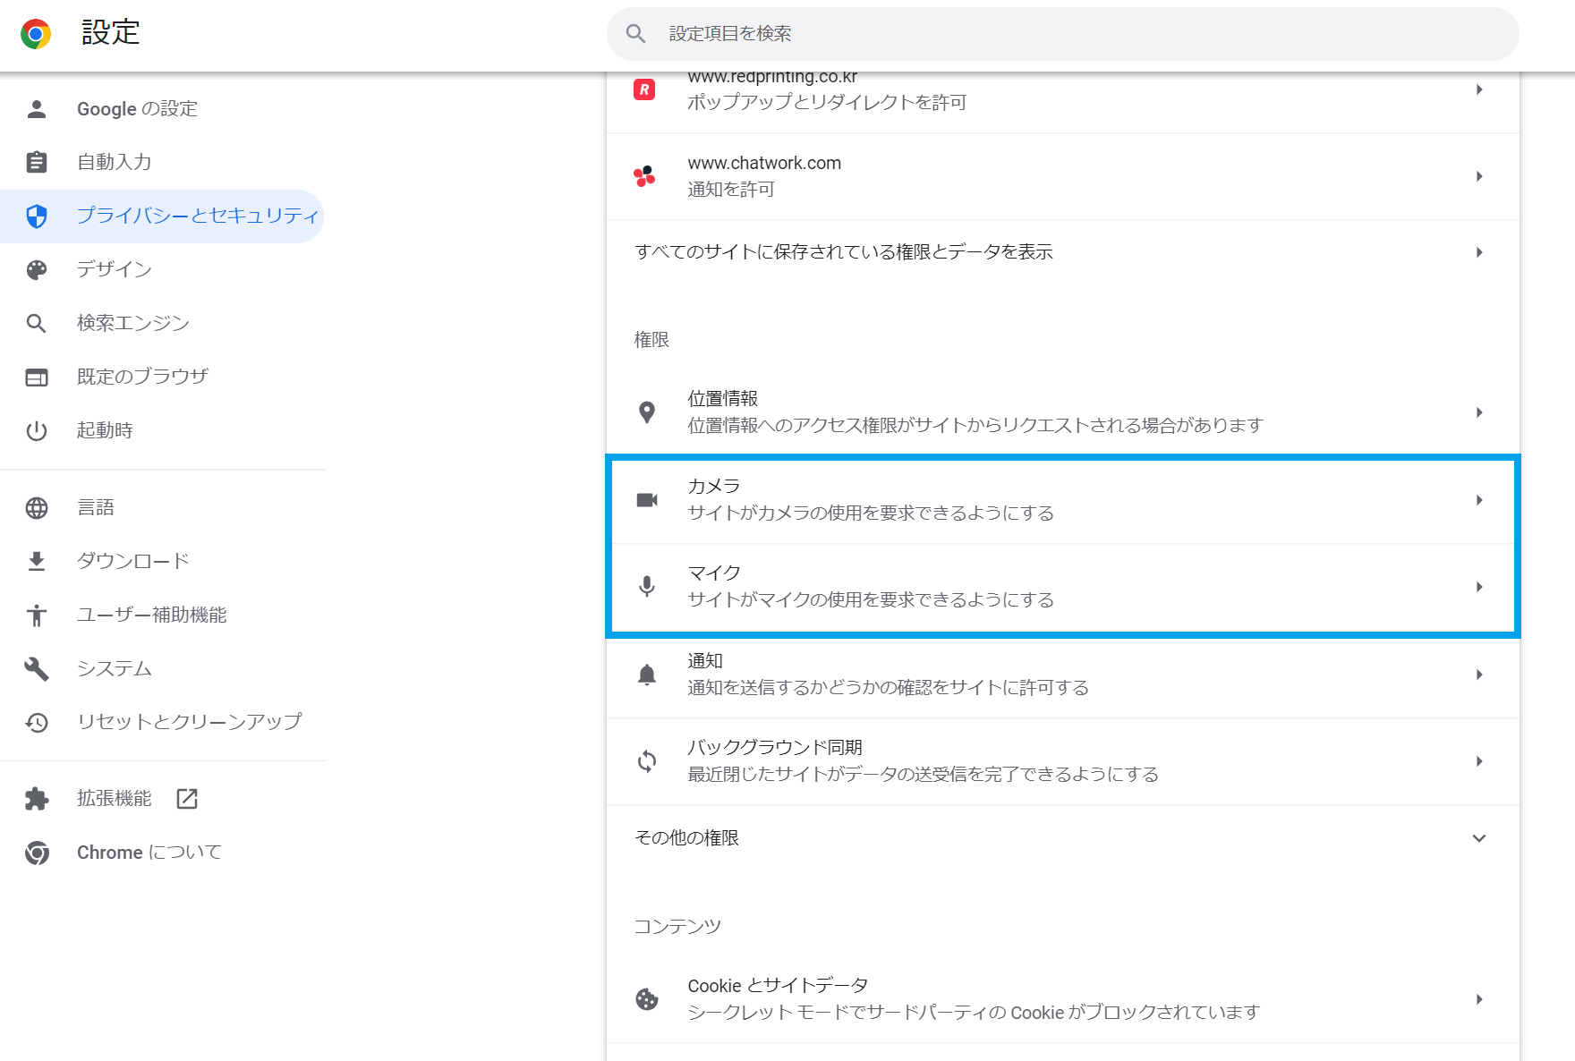Click the Chrome logo icon
The image size is (1575, 1061).
pyautogui.click(x=36, y=33)
